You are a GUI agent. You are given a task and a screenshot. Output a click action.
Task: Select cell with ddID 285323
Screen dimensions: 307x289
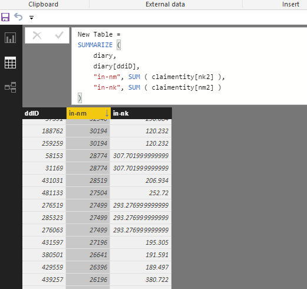[x=44, y=218]
